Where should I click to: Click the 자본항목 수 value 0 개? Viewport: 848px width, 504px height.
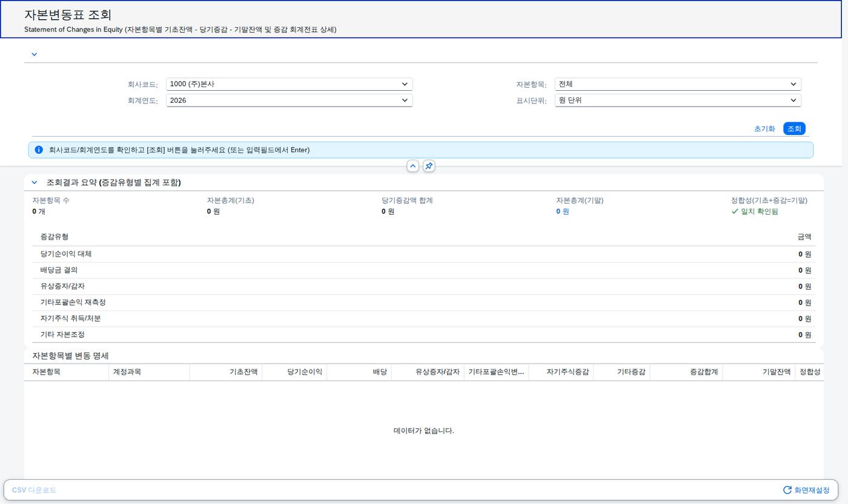[39, 211]
